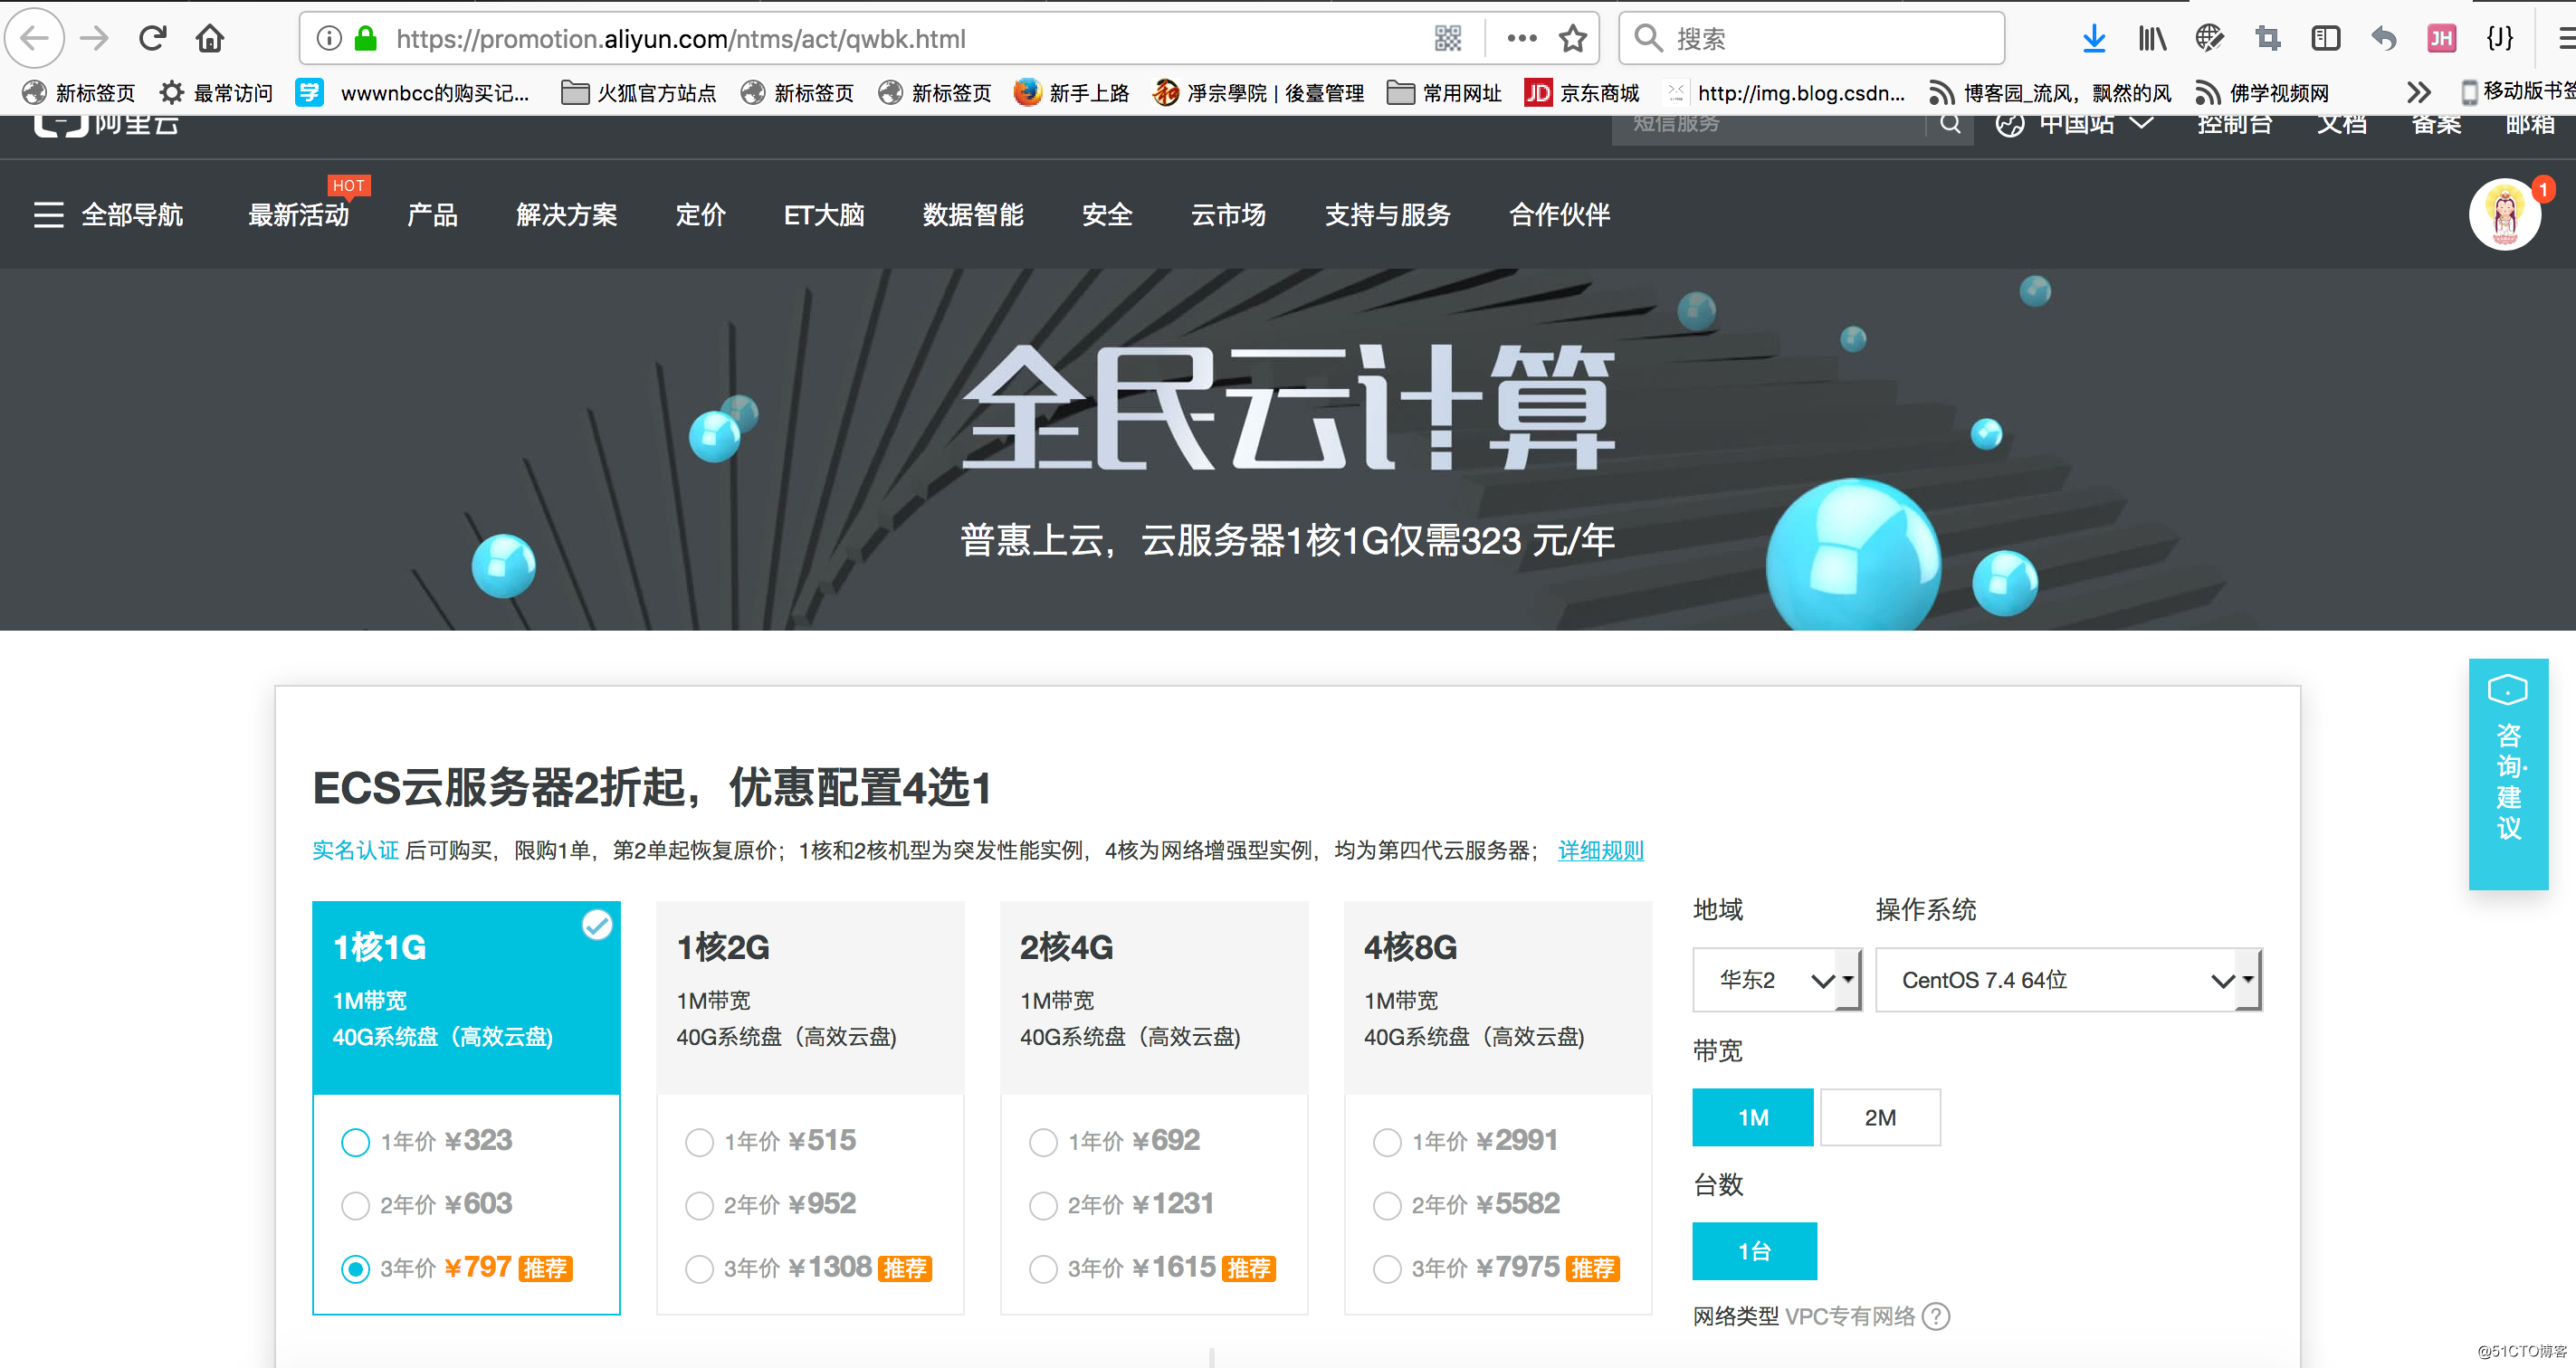Follow the 实名认证 link
The image size is (2576, 1368).
coord(355,850)
